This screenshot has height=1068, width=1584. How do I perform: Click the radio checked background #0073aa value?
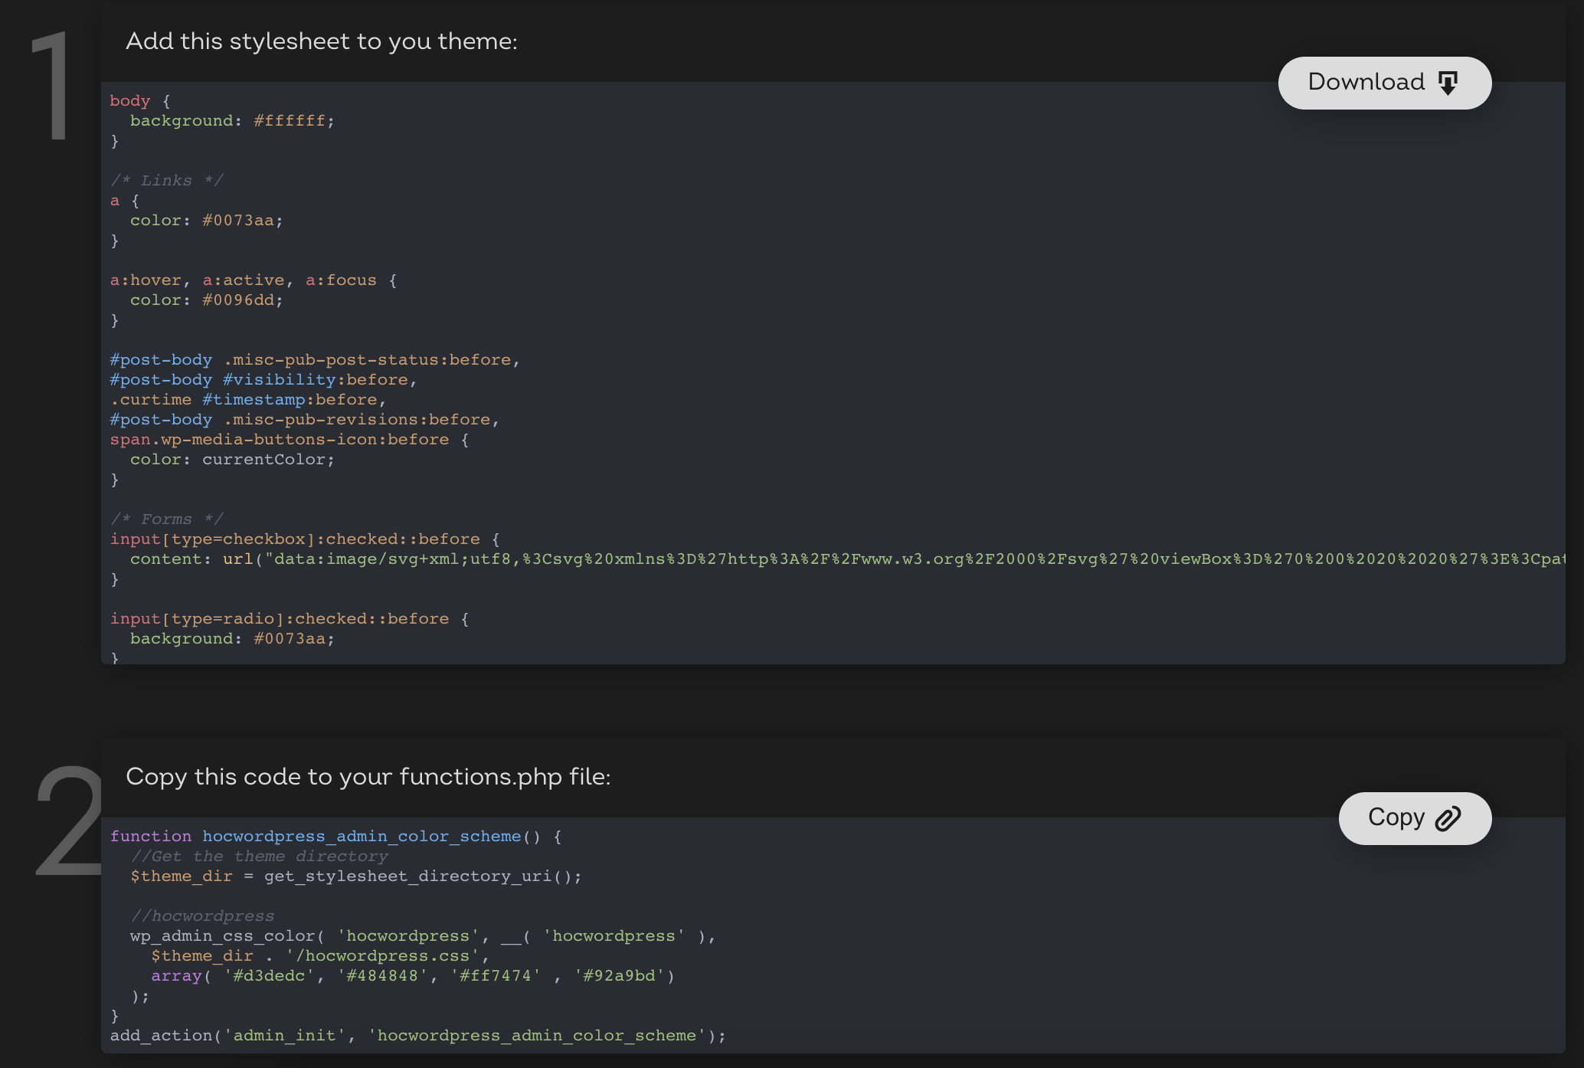click(x=290, y=639)
